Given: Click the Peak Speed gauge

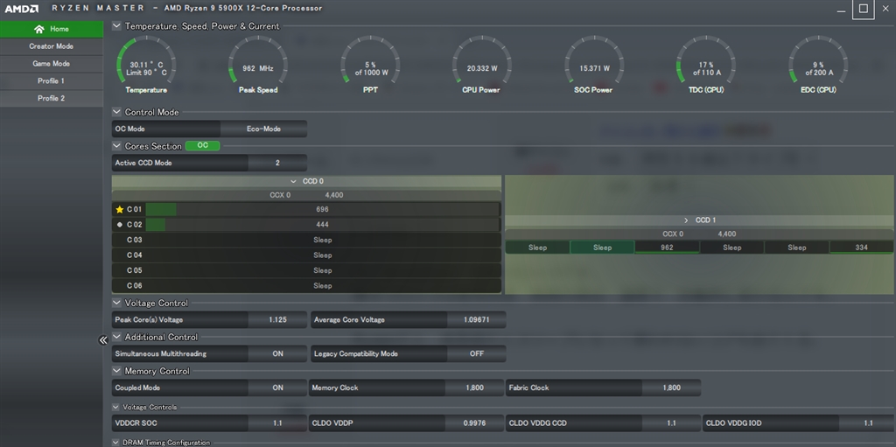Looking at the screenshot, I should 258,64.
